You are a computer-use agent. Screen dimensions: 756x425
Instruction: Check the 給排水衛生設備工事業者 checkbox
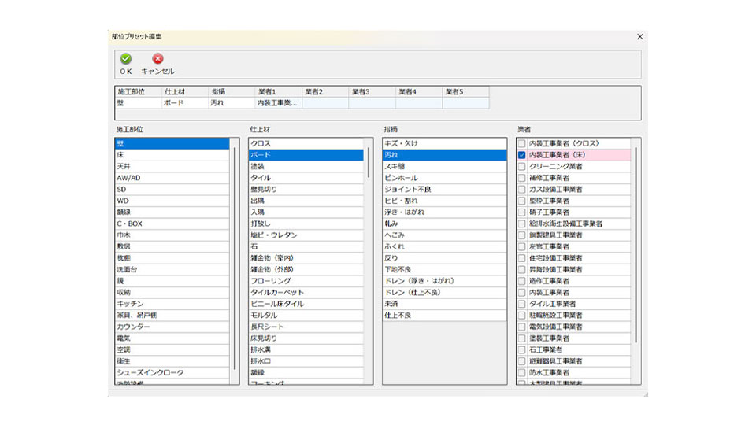(521, 224)
